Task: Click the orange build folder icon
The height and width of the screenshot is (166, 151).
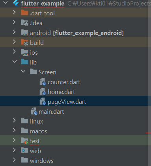Action: 24,42
